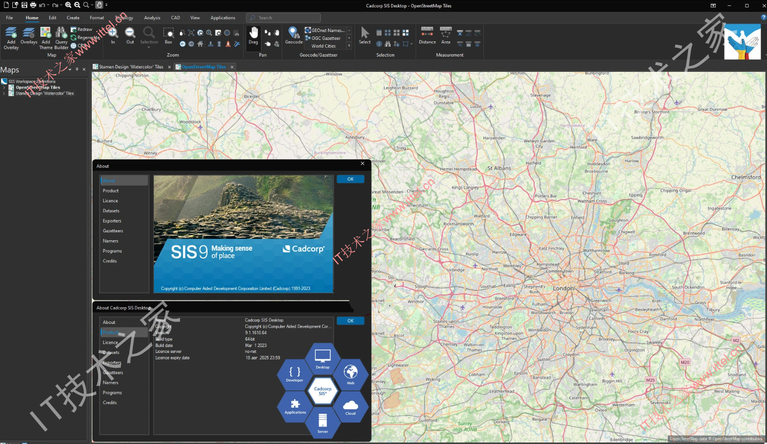Open the Redo history dropdown arrow

(x=62, y=5)
